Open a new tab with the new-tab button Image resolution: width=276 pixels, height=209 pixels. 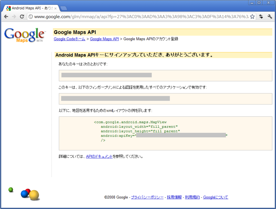point(63,8)
